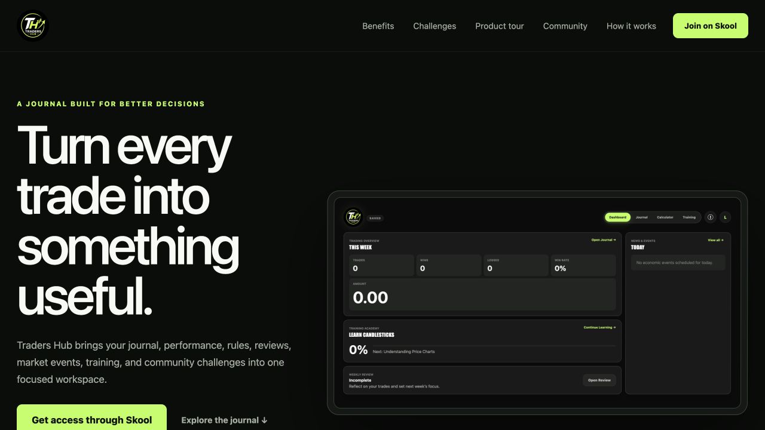The image size is (765, 430).
Task: Select Community in the top navigation
Action: [x=565, y=26]
